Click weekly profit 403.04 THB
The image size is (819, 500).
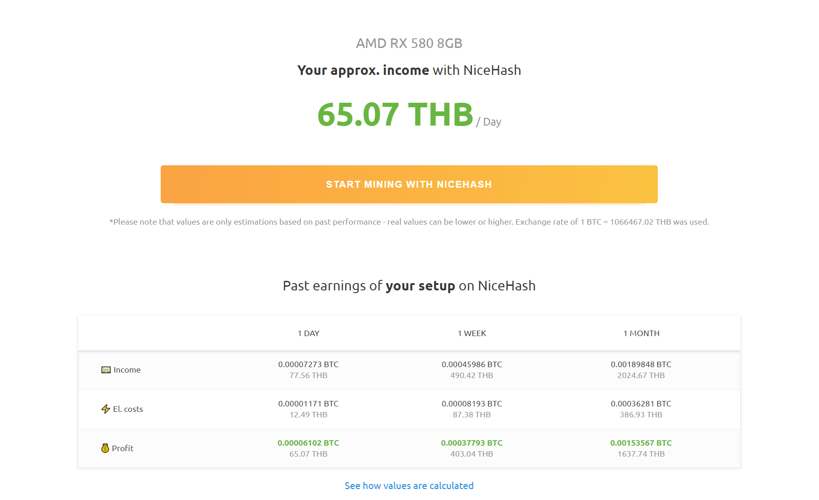tap(472, 454)
